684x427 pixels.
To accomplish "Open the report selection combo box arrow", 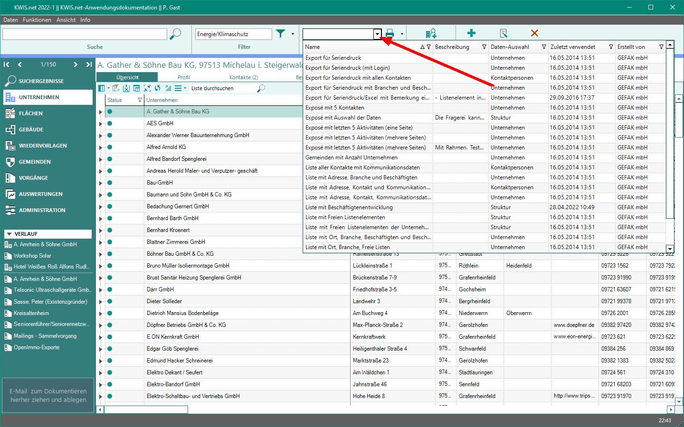I will (377, 34).
